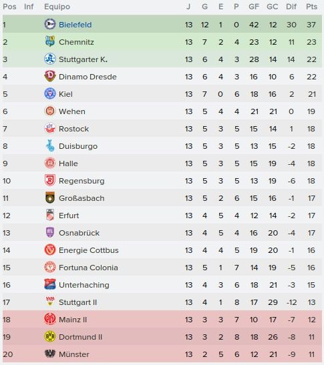The image size is (324, 365).
Task: Select the Wehen table row
Action: coord(162,111)
